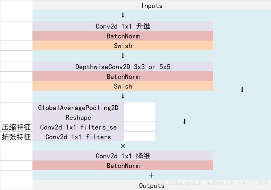
Task: Click the arrow beside the Reshape branch
Action: coord(185,121)
